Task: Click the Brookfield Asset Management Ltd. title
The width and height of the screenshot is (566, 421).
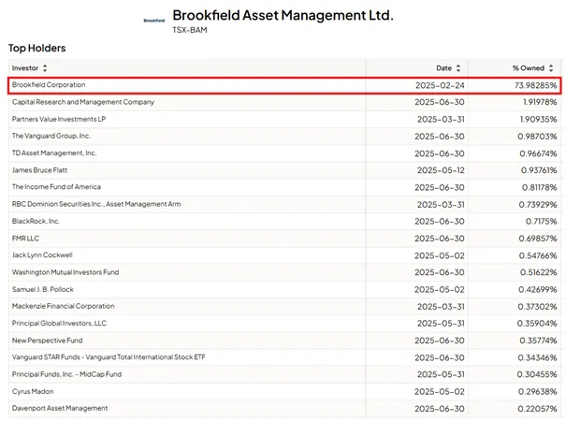Action: tap(283, 15)
